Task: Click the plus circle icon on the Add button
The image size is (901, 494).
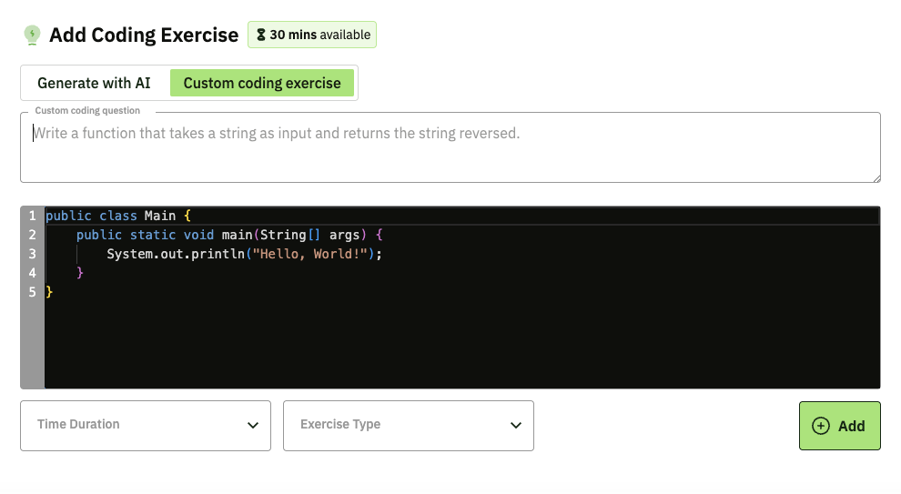Action: [820, 426]
